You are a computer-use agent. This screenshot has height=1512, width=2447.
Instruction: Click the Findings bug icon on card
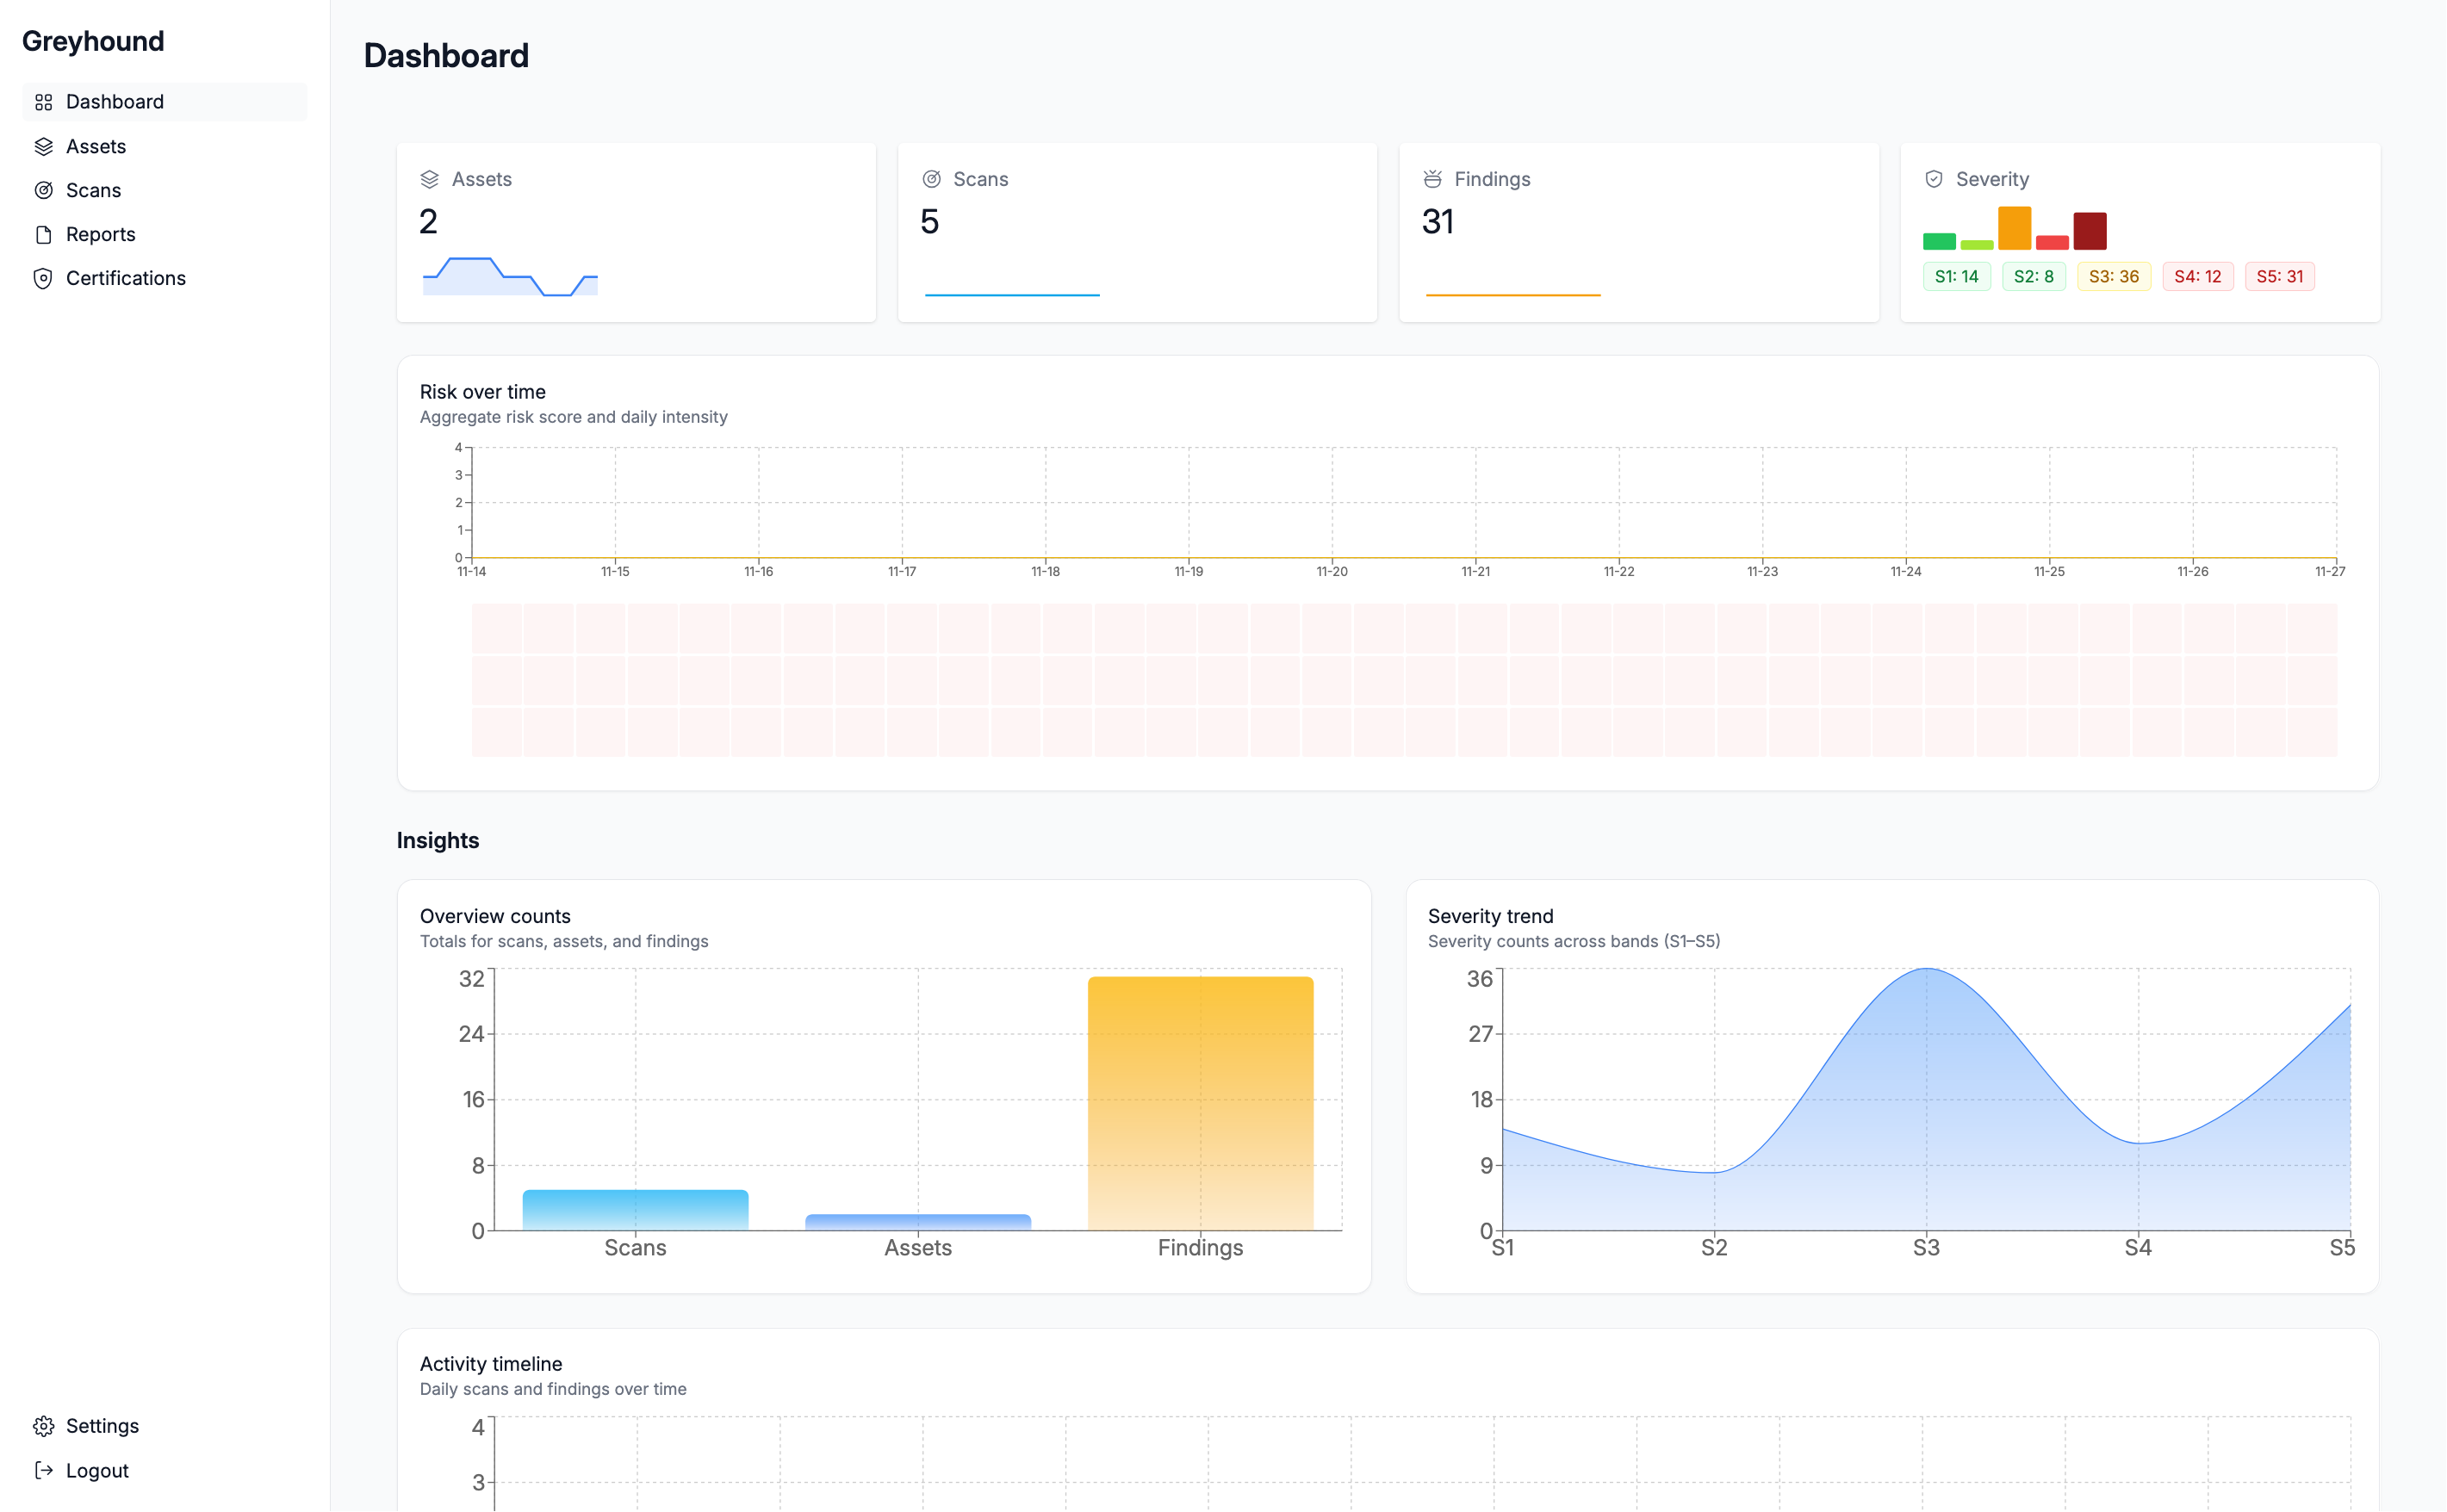[x=1432, y=179]
